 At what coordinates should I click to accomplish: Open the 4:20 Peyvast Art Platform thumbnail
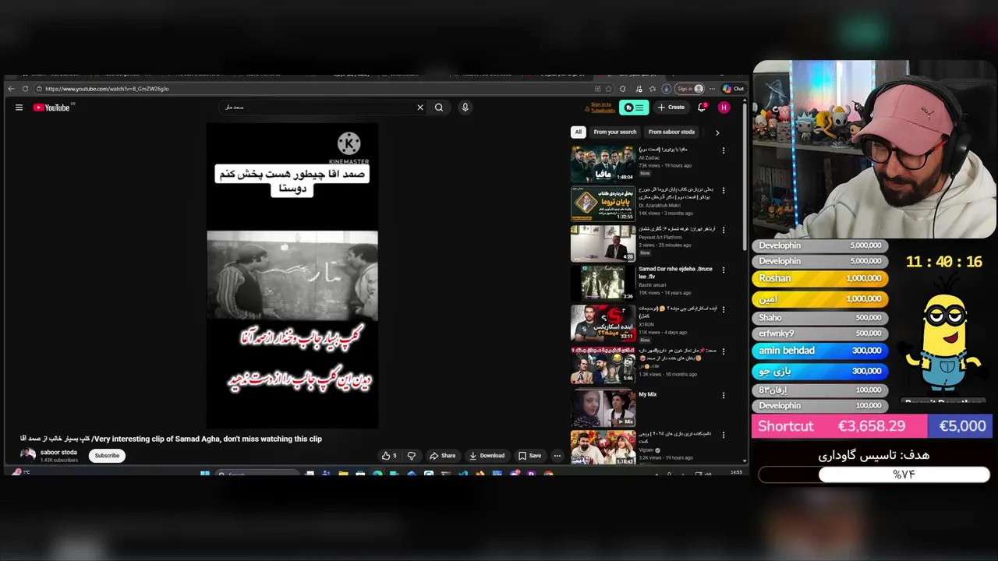click(x=603, y=243)
